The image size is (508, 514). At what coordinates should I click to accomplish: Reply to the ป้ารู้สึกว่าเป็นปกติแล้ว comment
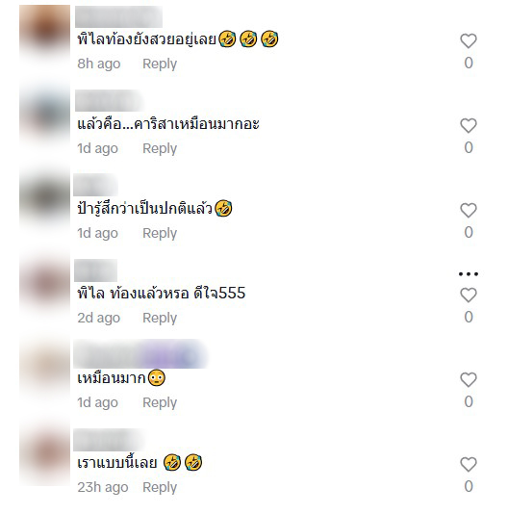tap(160, 233)
